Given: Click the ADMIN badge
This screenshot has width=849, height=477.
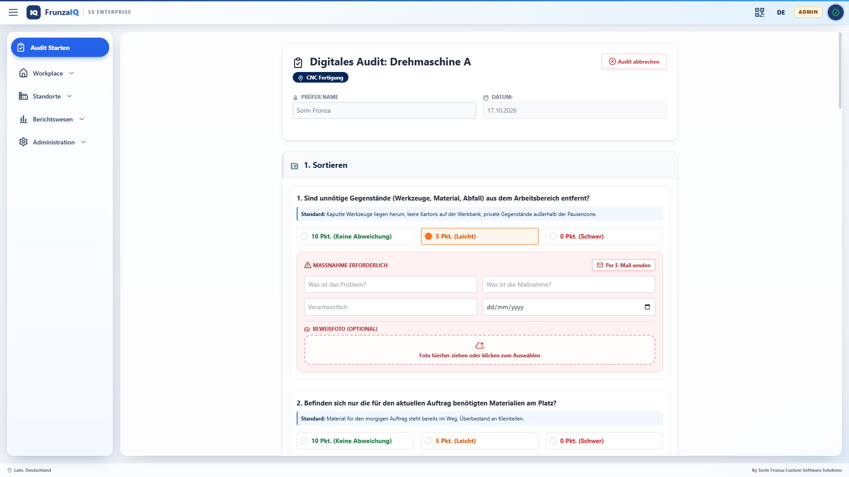Looking at the screenshot, I should (x=808, y=12).
